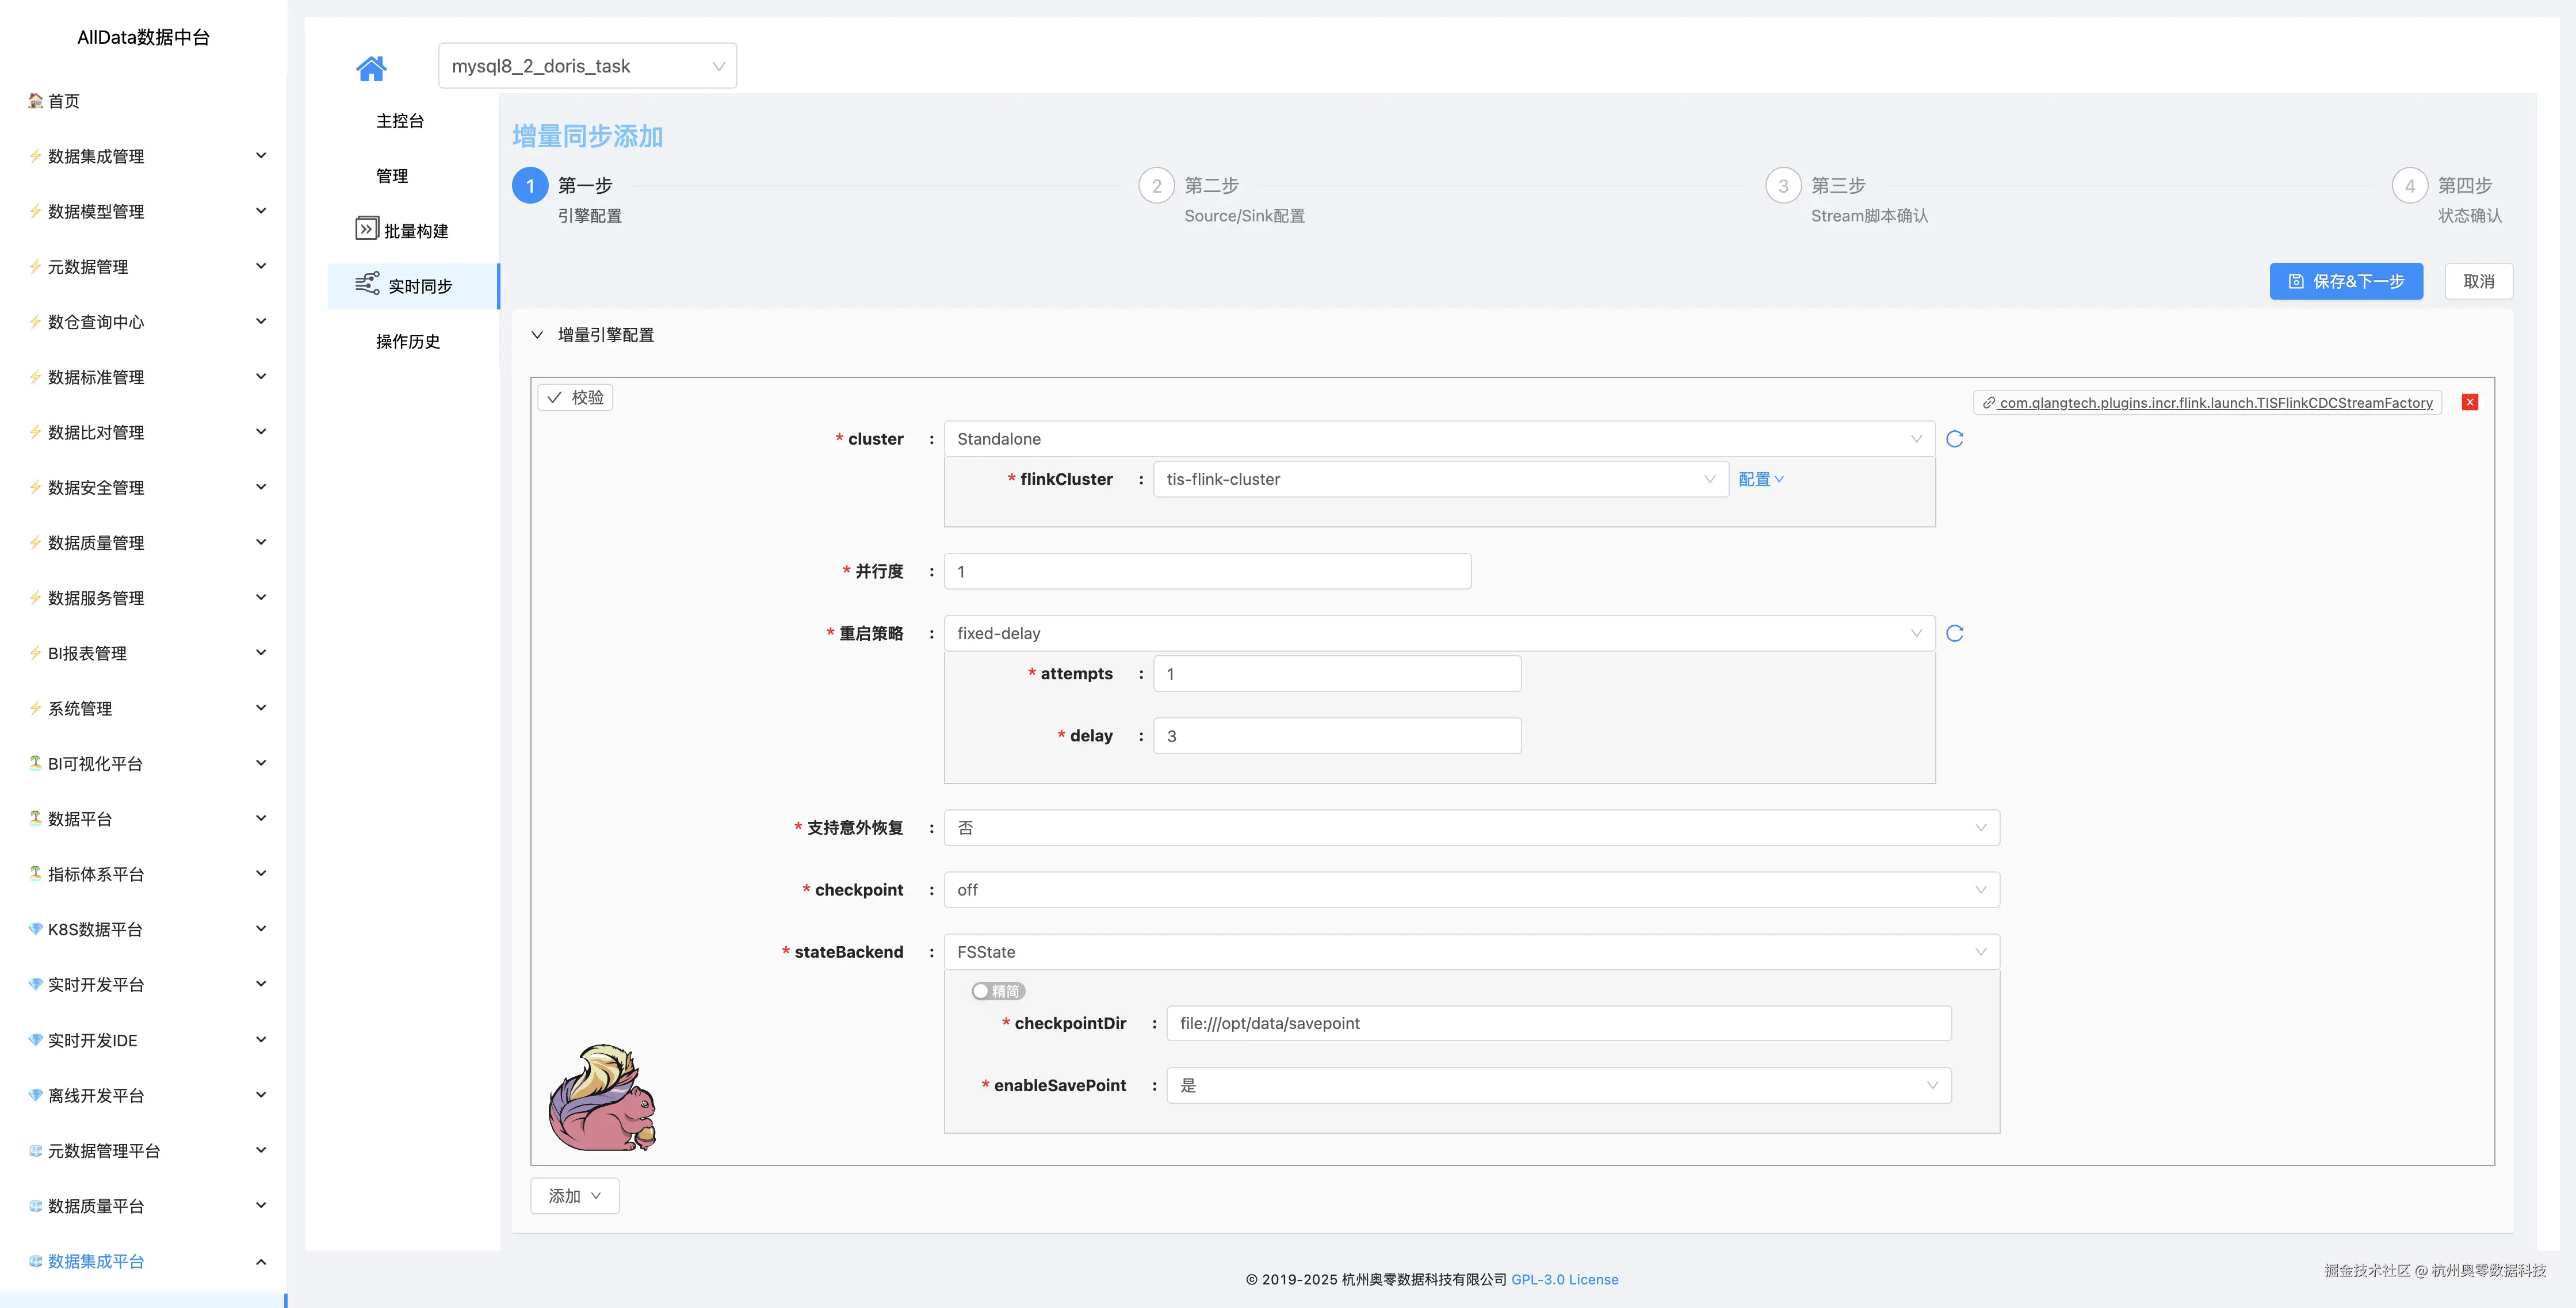Collapse the 增量引擎配置 section
The image size is (2576, 1308).
click(x=537, y=335)
